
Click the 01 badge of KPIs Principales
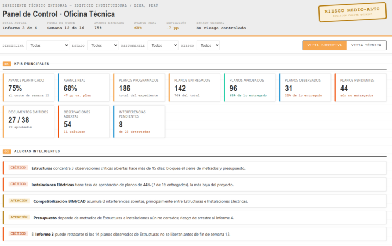[x=7, y=64]
